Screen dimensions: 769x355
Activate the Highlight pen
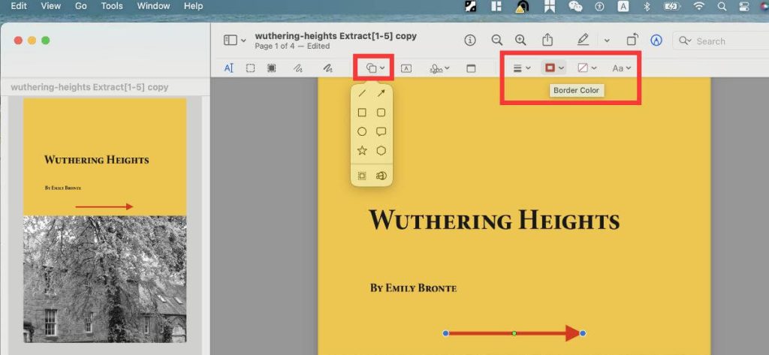coord(583,41)
